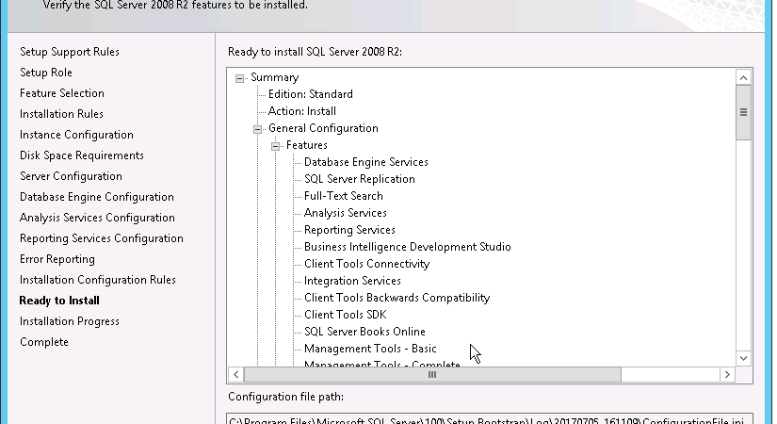This screenshot has width=777, height=424.
Task: Click the configuration file path field
Action: [x=490, y=419]
